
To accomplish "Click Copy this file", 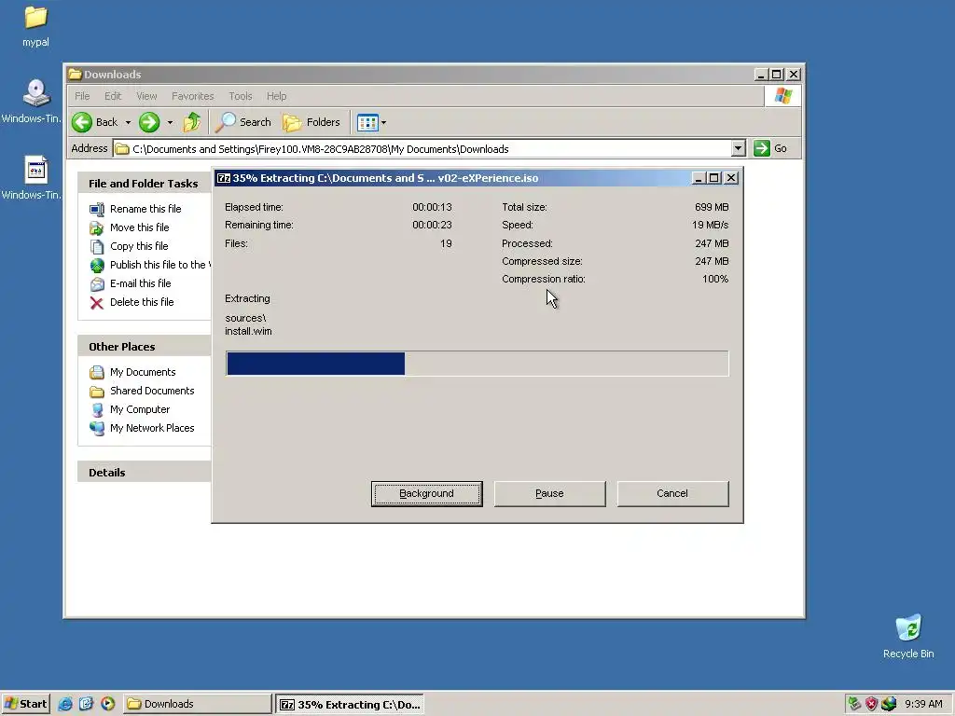I will click(139, 246).
